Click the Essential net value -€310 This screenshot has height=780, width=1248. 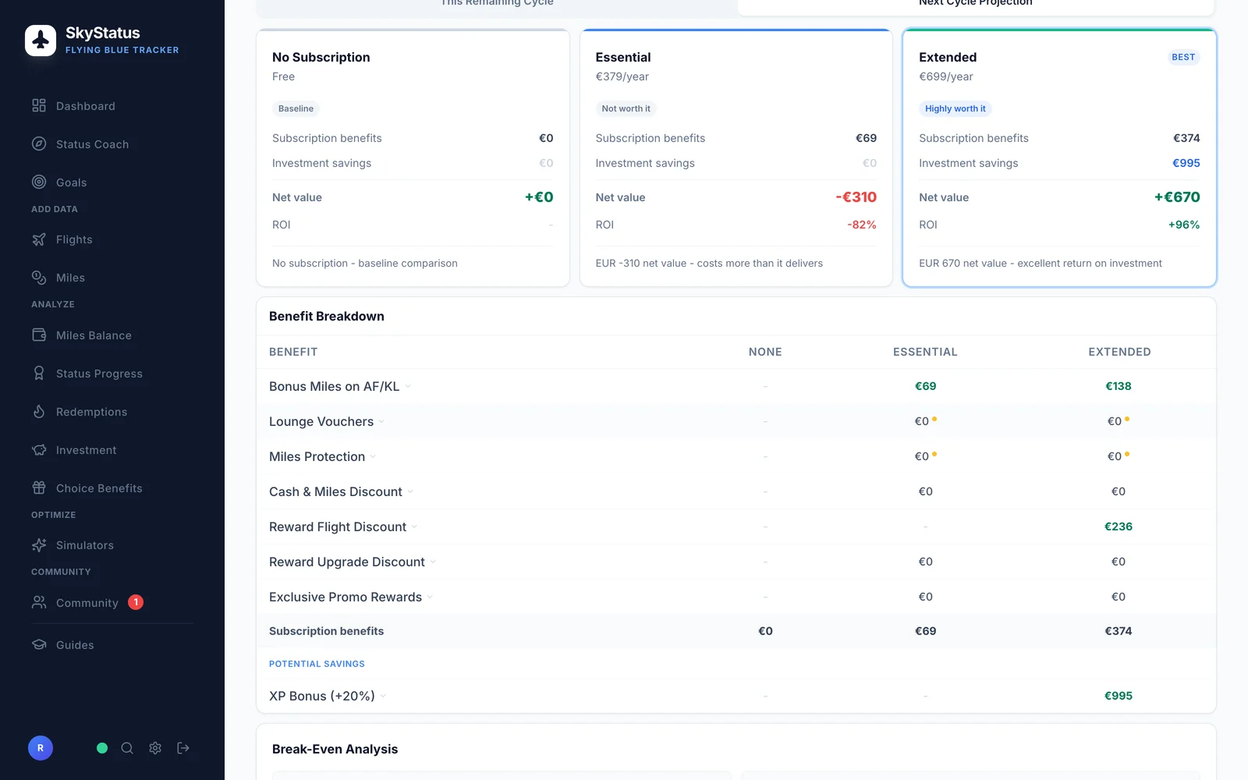pos(856,197)
